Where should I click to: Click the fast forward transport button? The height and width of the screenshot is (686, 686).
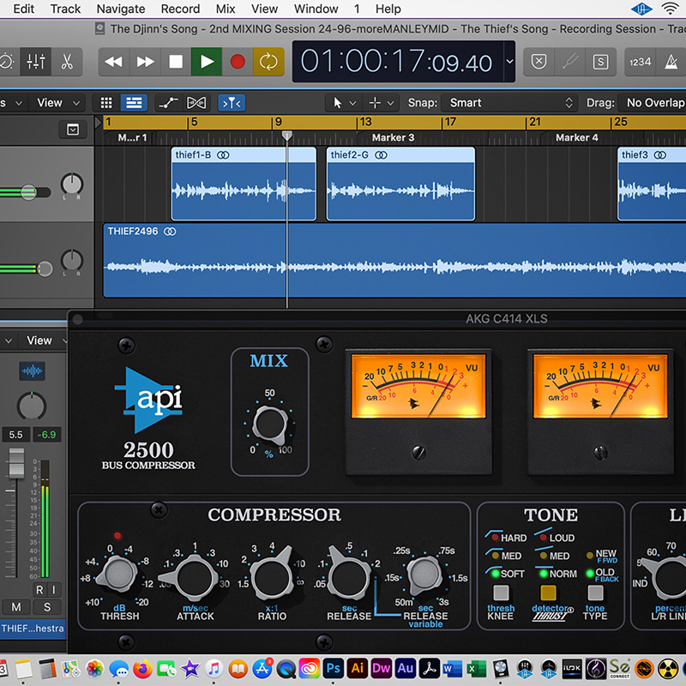pos(145,62)
